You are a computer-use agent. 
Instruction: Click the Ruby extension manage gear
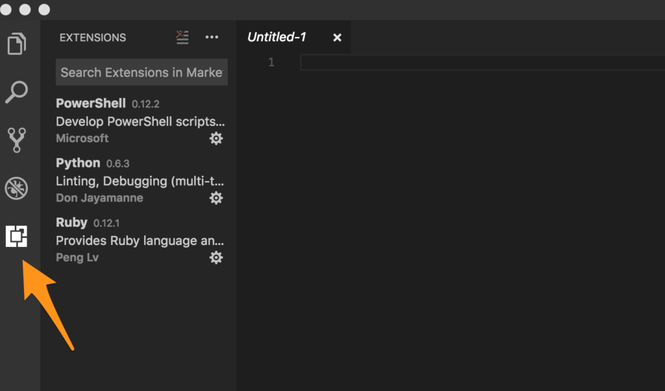tap(216, 258)
